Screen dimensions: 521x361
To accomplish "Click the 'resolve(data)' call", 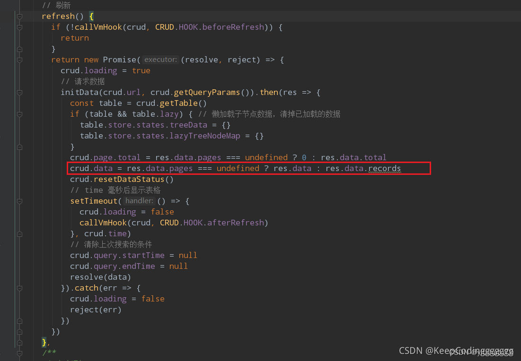I will (100, 277).
